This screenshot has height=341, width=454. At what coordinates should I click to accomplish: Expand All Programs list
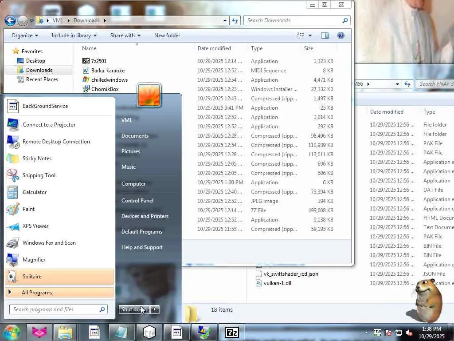click(x=59, y=292)
